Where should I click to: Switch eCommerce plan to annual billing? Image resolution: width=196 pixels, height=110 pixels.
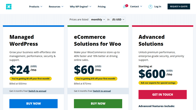[x=102, y=91]
